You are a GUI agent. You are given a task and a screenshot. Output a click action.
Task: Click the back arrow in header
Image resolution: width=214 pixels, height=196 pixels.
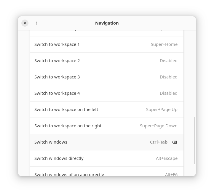[x=36, y=23]
